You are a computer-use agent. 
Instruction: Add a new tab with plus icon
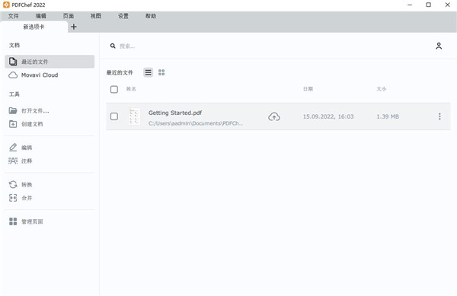tap(74, 27)
